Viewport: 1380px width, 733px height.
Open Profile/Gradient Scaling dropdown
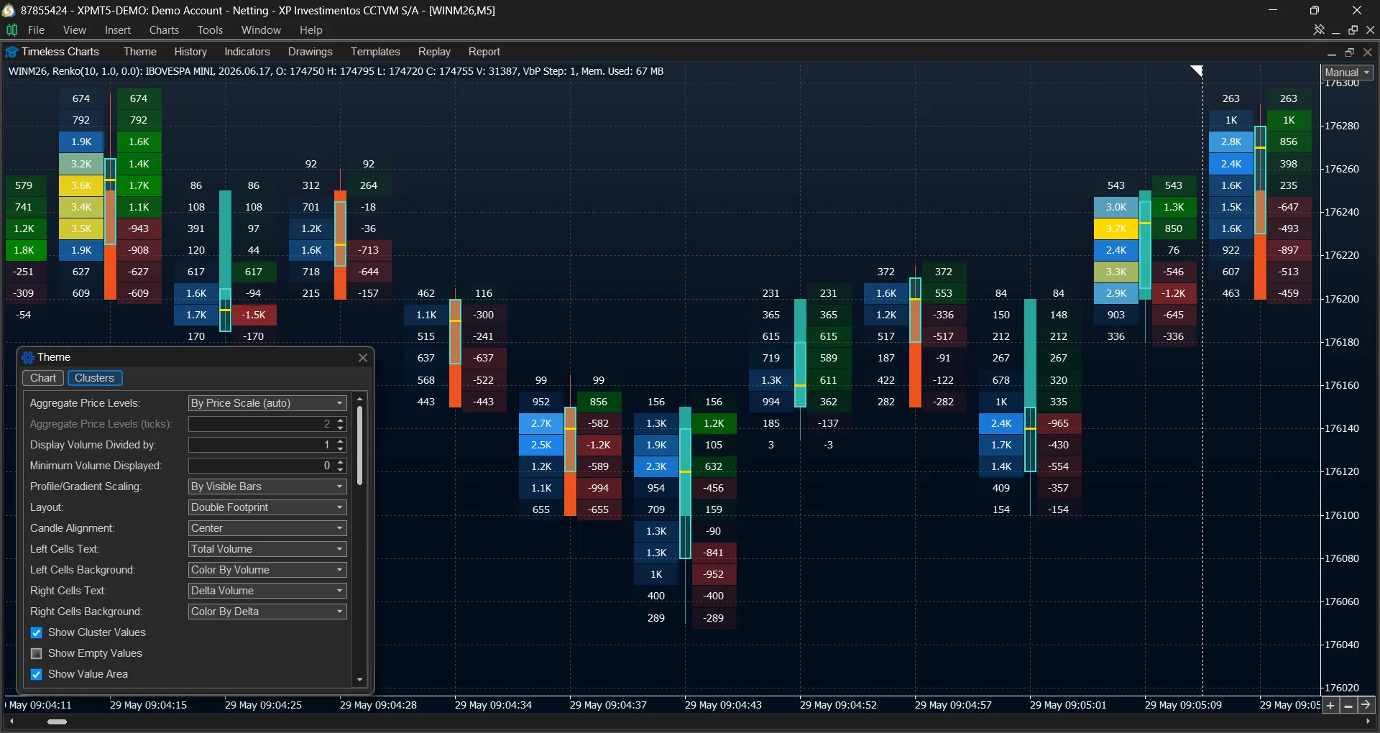267,487
